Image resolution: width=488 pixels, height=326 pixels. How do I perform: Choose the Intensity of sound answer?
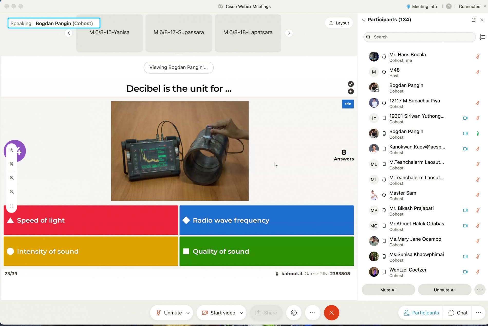(x=91, y=251)
